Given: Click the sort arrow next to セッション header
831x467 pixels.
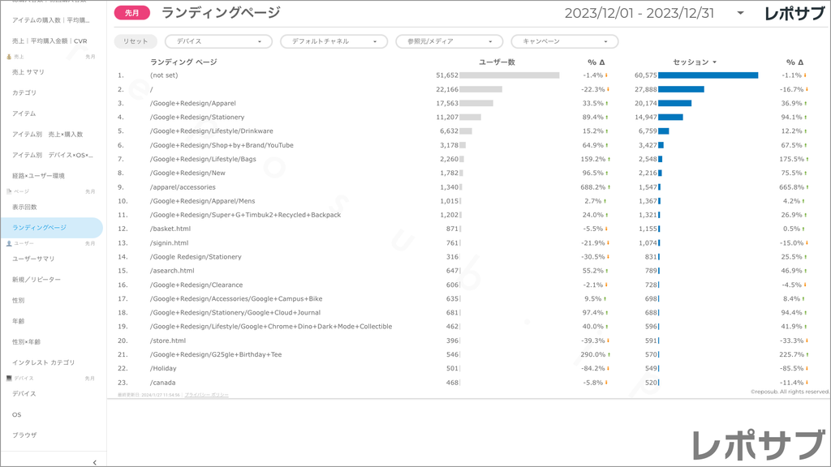Looking at the screenshot, I should (715, 62).
